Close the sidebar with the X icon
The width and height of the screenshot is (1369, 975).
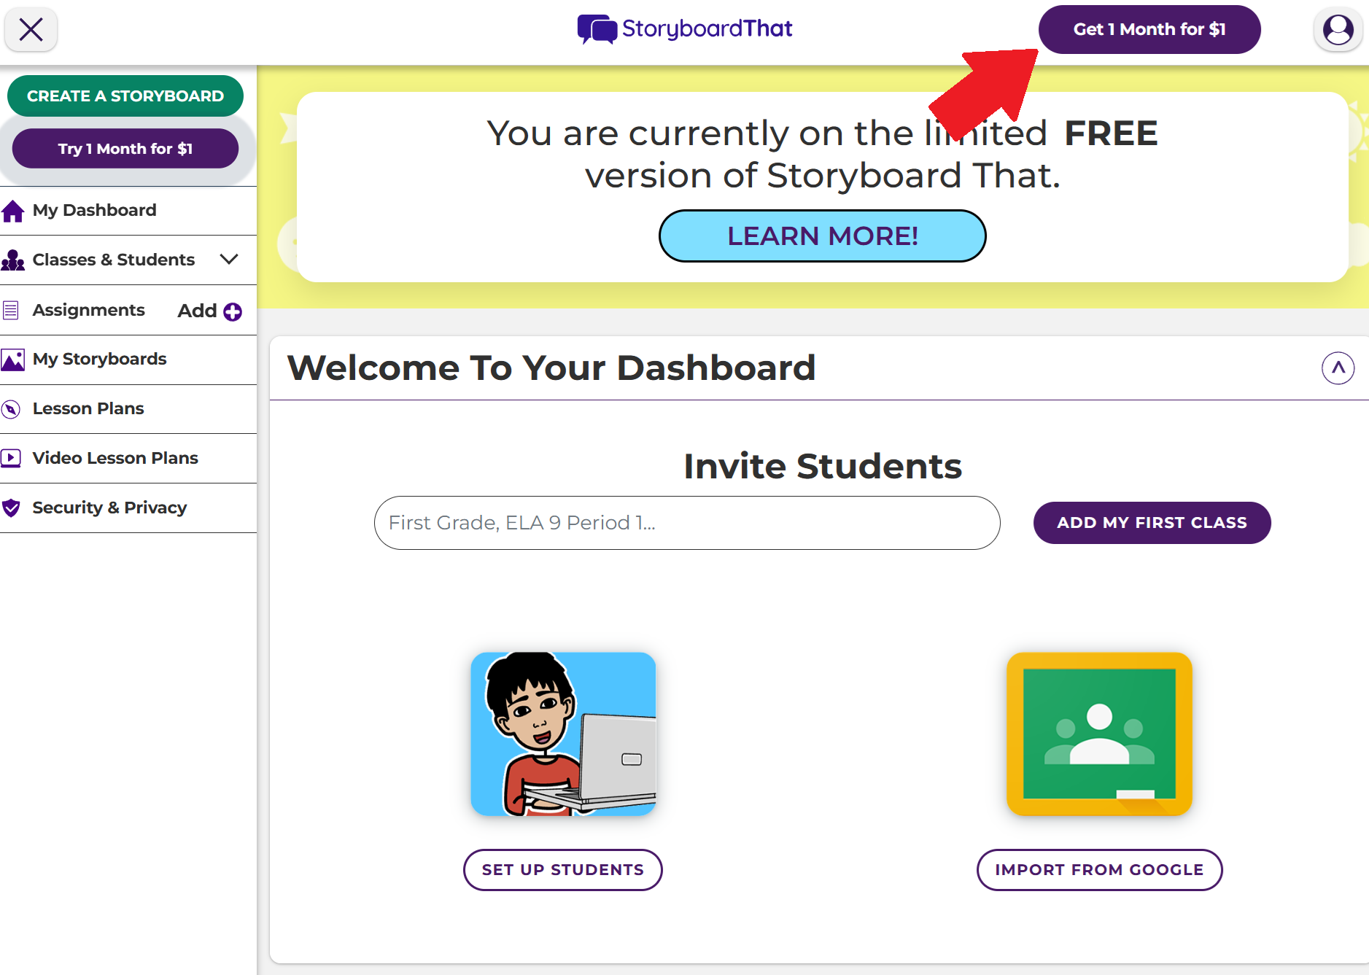click(31, 30)
